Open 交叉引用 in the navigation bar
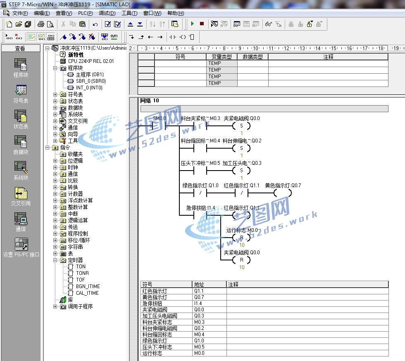This screenshot has width=405, height=361. coord(21,196)
